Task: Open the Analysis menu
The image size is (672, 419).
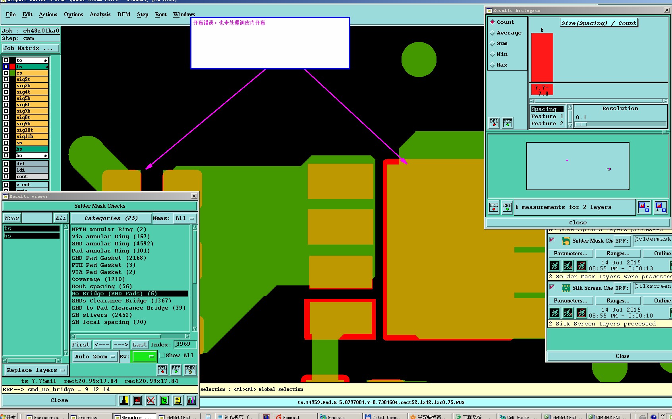Action: (x=100, y=15)
